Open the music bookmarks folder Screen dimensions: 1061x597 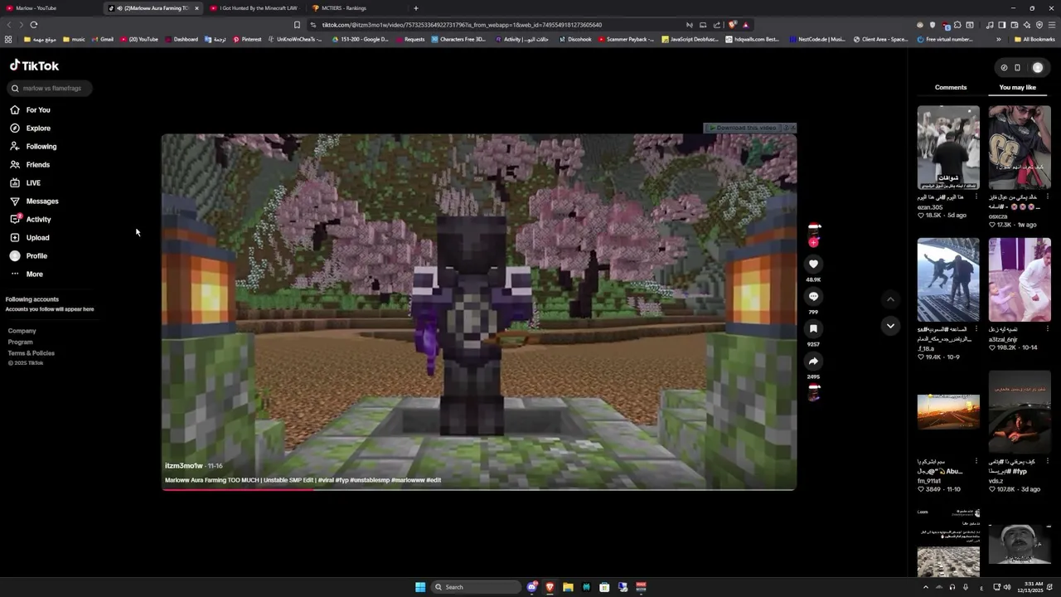(73, 39)
